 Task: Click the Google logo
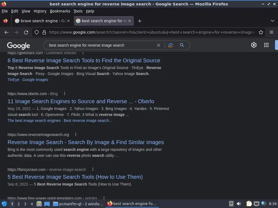coord(18,45)
